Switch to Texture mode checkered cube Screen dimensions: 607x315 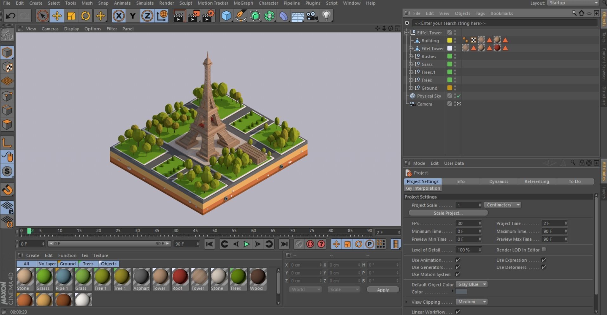pyautogui.click(x=7, y=67)
